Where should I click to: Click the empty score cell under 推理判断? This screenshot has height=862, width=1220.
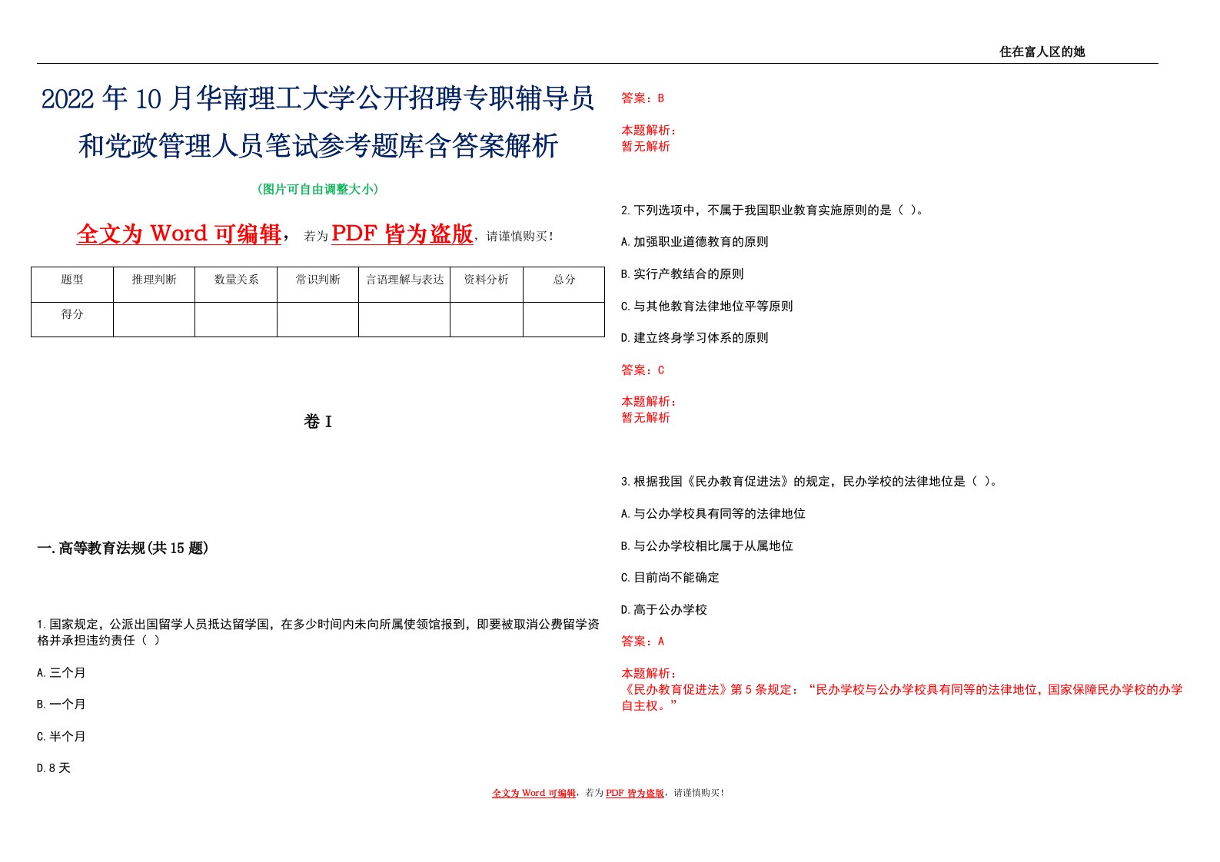pyautogui.click(x=154, y=320)
